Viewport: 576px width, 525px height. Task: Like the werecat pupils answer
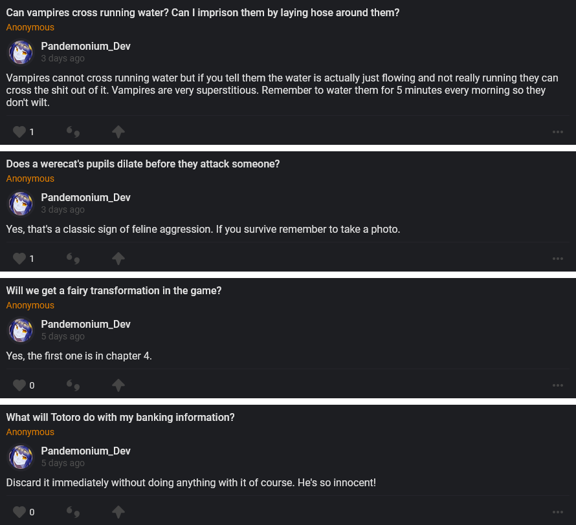pos(19,259)
